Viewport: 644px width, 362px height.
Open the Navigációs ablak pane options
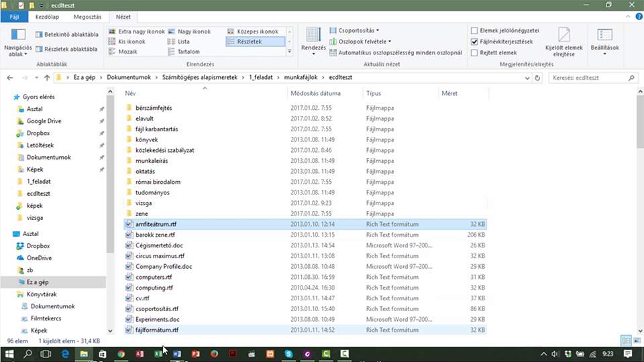(17, 42)
